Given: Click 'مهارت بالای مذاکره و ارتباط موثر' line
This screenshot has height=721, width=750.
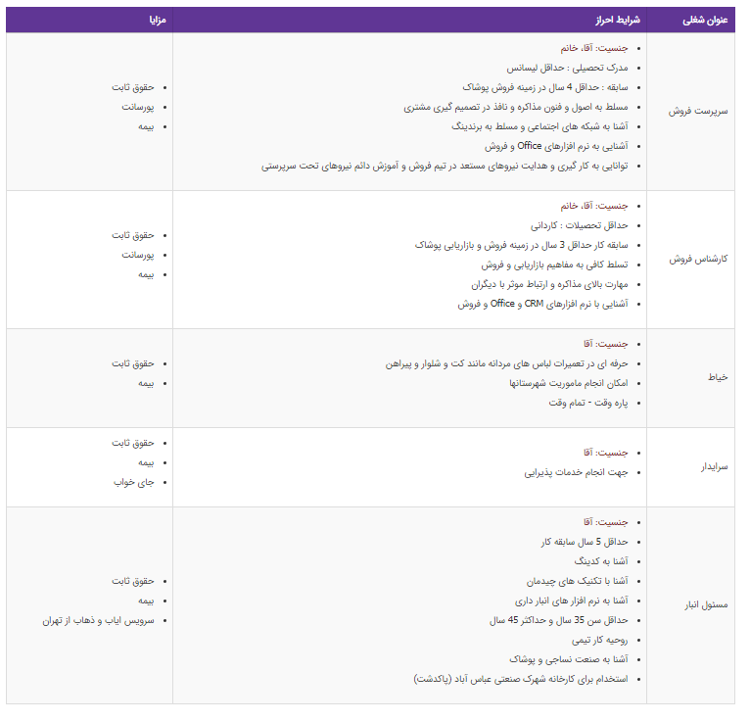Looking at the screenshot, I should point(549,285).
